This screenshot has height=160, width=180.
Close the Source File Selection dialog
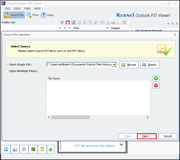coord(175,35)
